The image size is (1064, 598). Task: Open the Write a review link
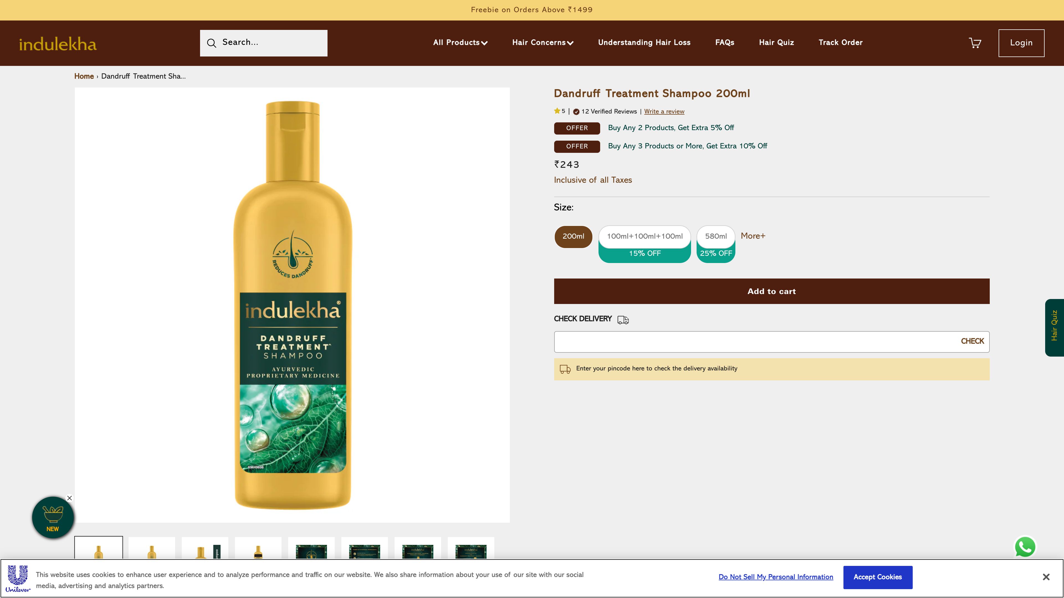[x=664, y=111]
